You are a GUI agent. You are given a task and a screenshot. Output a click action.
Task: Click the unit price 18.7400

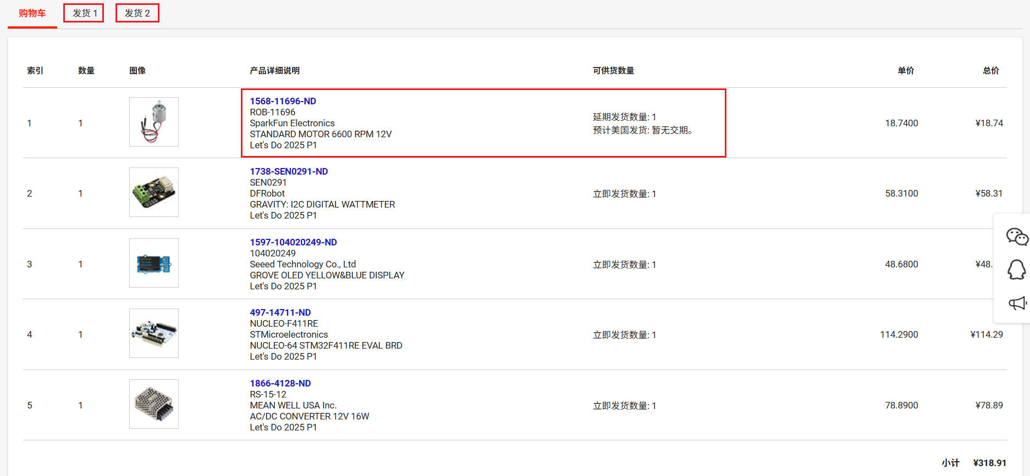(x=901, y=123)
